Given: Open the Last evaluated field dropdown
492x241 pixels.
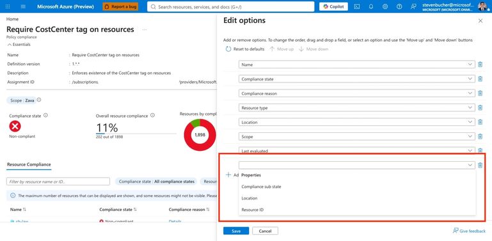Looking at the screenshot, I should point(357,151).
